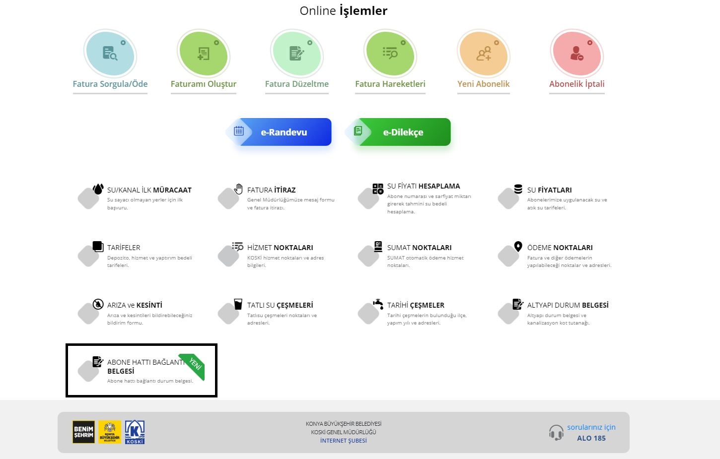Viewport: 720px width, 459px height.
Task: Open Fatura Hareketleri via its icon
Action: (390, 54)
